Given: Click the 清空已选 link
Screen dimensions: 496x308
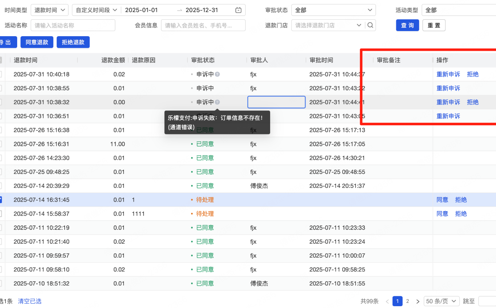Looking at the screenshot, I should coord(30,301).
